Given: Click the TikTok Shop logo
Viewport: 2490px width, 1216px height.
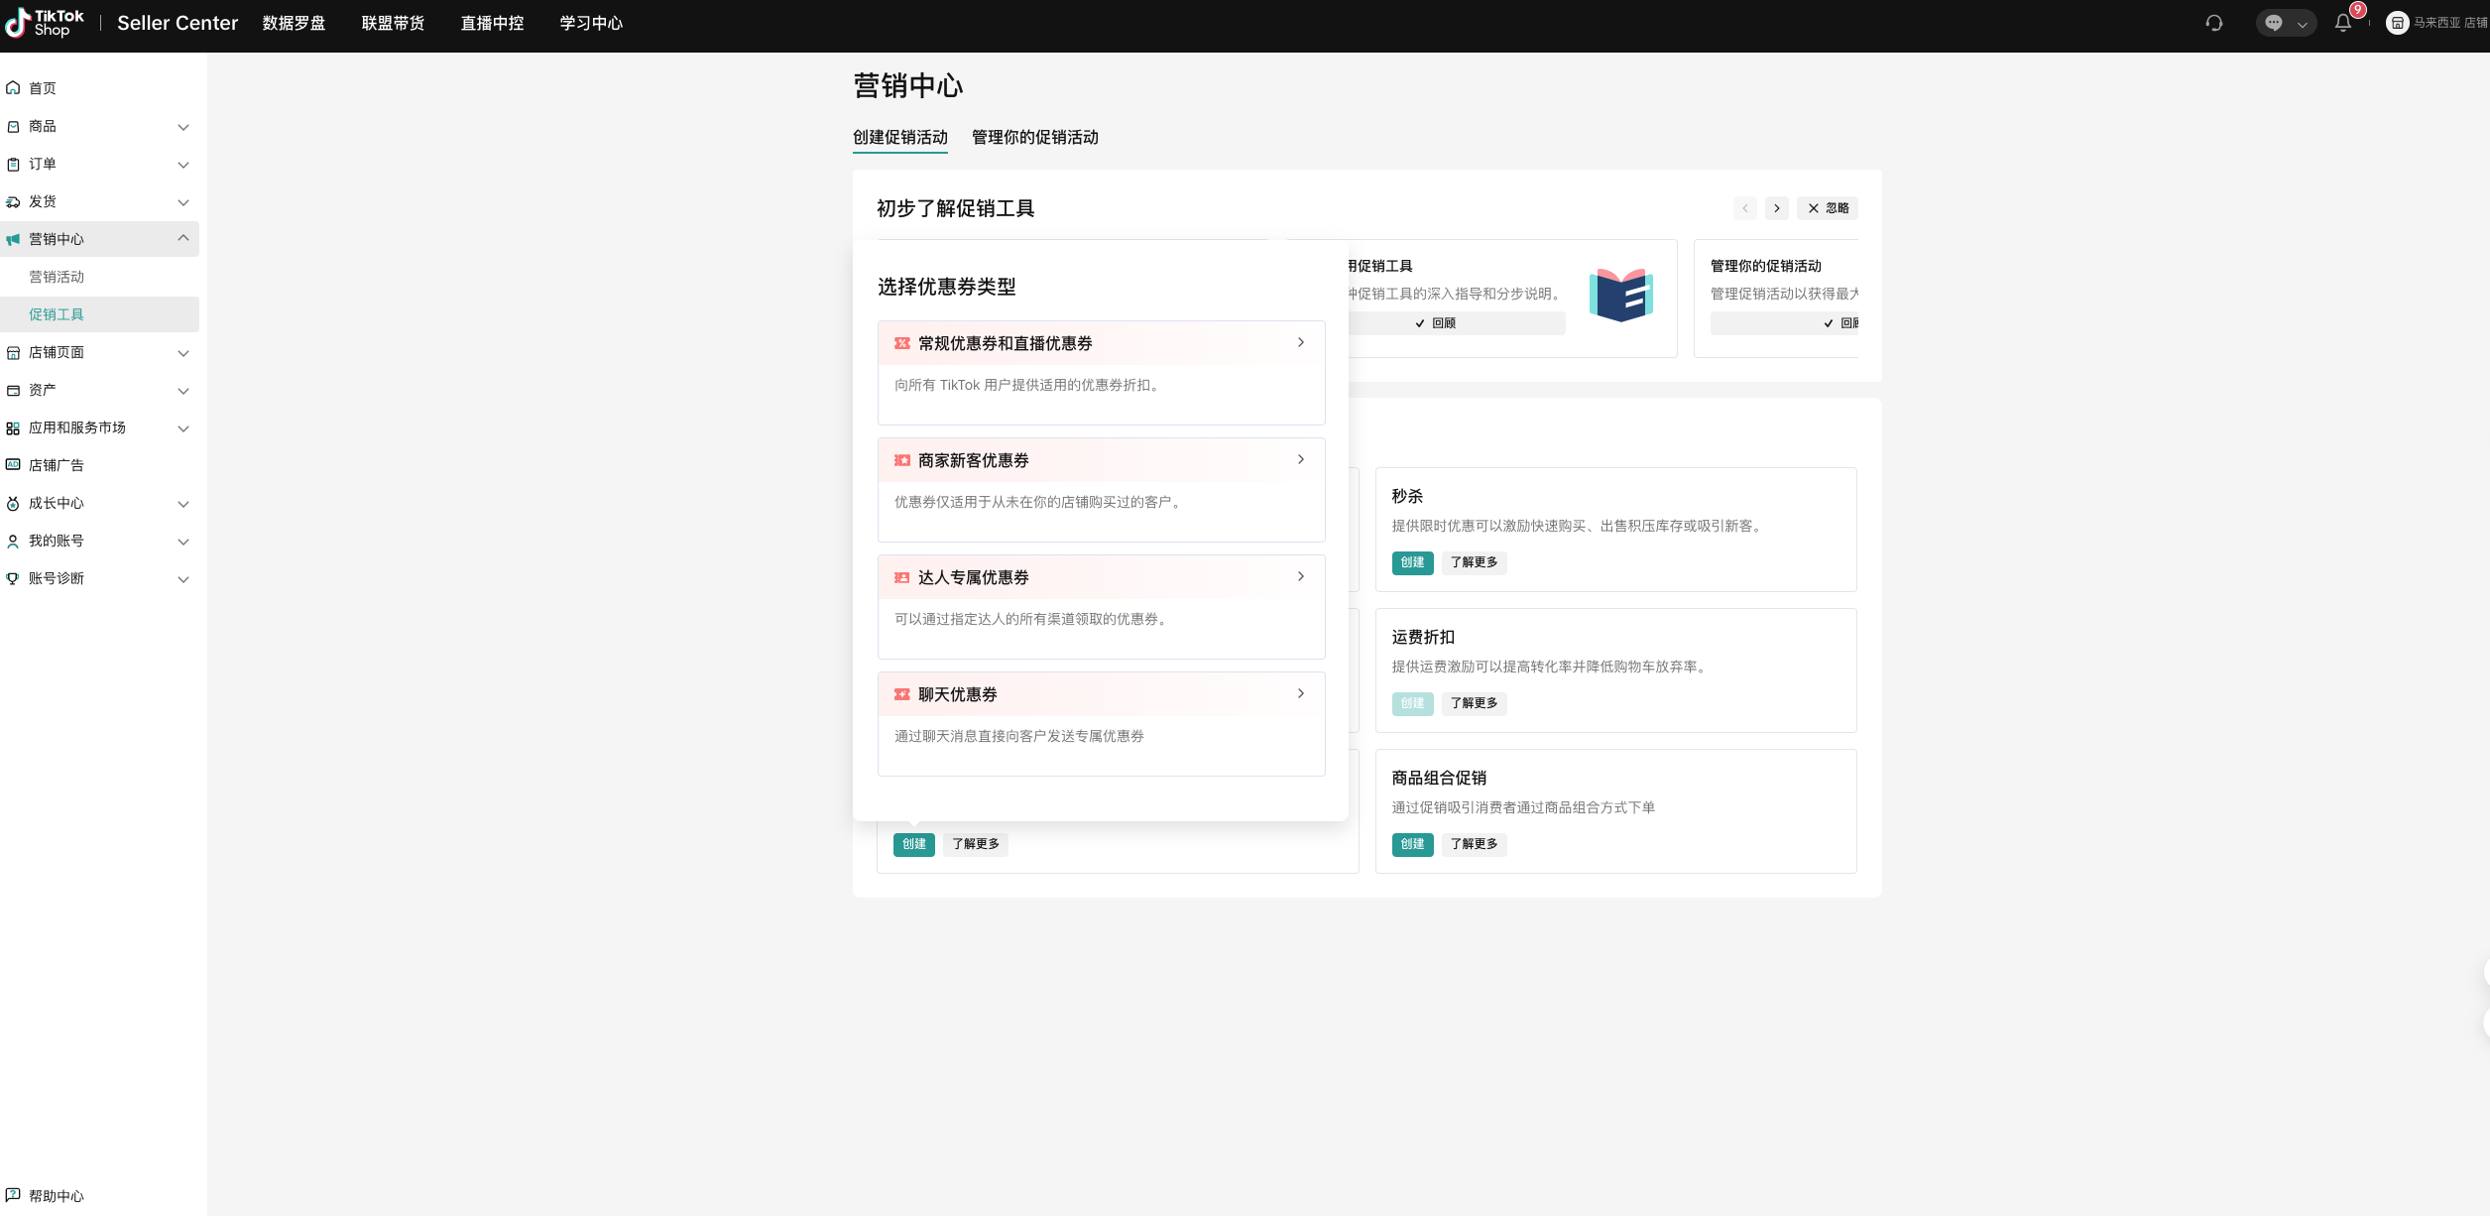Looking at the screenshot, I should (x=45, y=22).
